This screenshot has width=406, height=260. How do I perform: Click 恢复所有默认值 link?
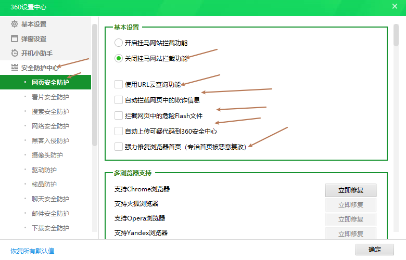32,251
